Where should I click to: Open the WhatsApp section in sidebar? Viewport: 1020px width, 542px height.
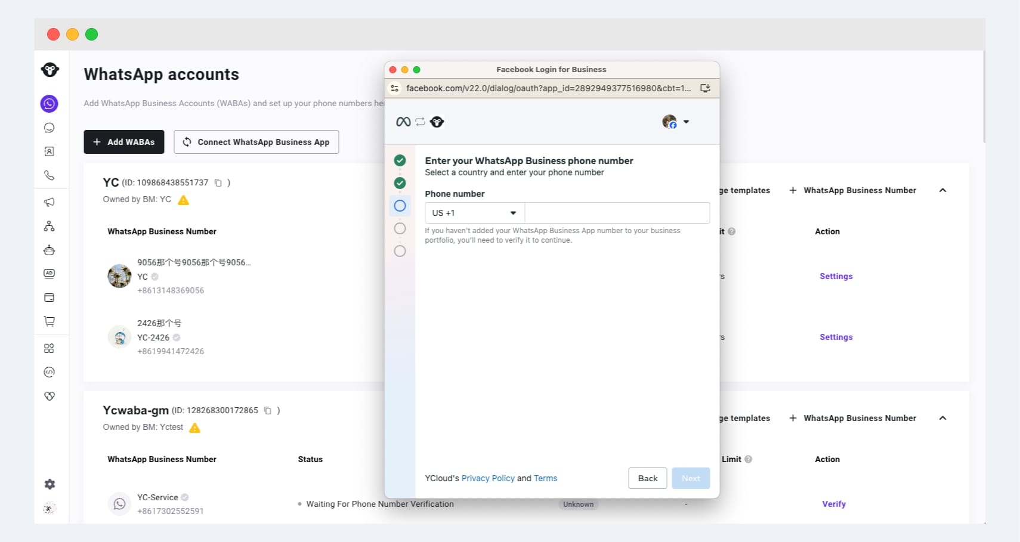[x=49, y=104]
